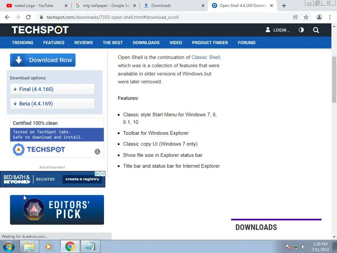Screen dimensions: 337x253
Task: Click the browser forward arrow
Action: pos(18,17)
